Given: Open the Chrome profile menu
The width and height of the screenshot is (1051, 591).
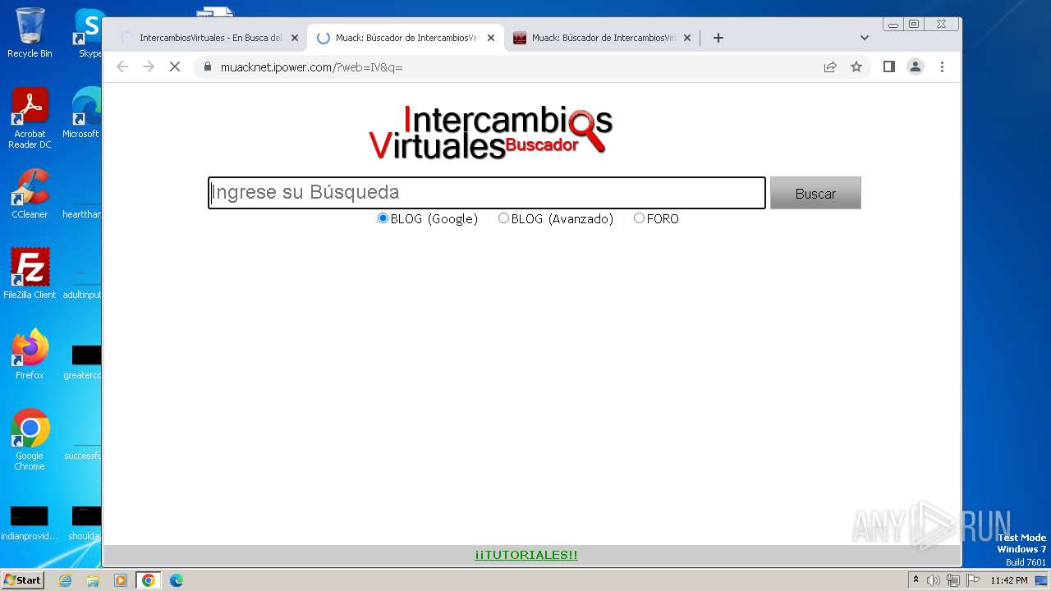Looking at the screenshot, I should click(916, 66).
